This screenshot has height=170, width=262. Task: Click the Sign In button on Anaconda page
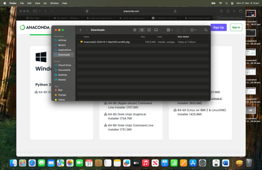[236, 27]
